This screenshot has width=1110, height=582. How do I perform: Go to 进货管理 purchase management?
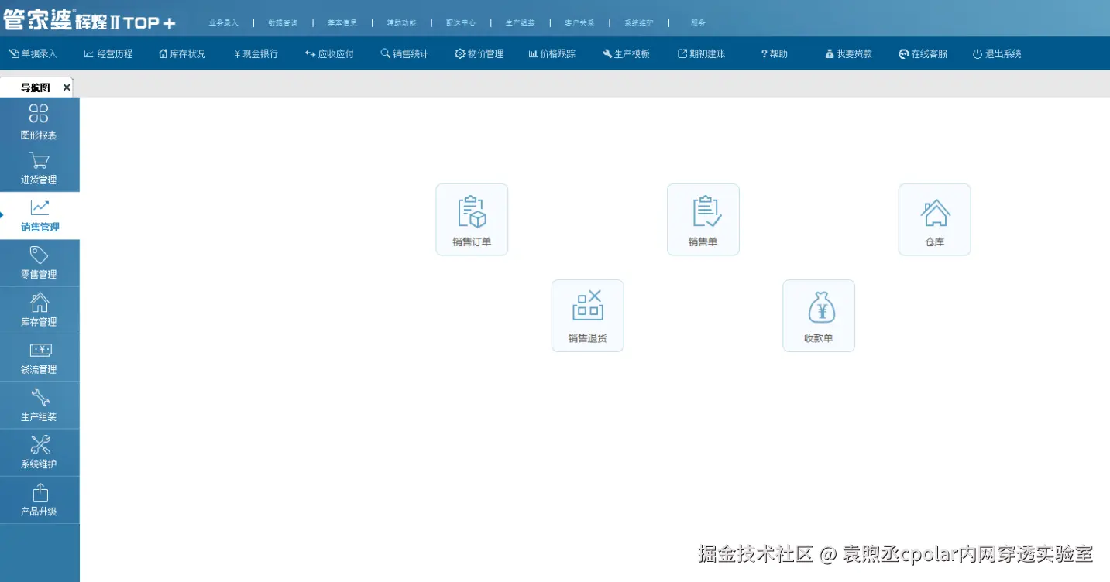(39, 169)
